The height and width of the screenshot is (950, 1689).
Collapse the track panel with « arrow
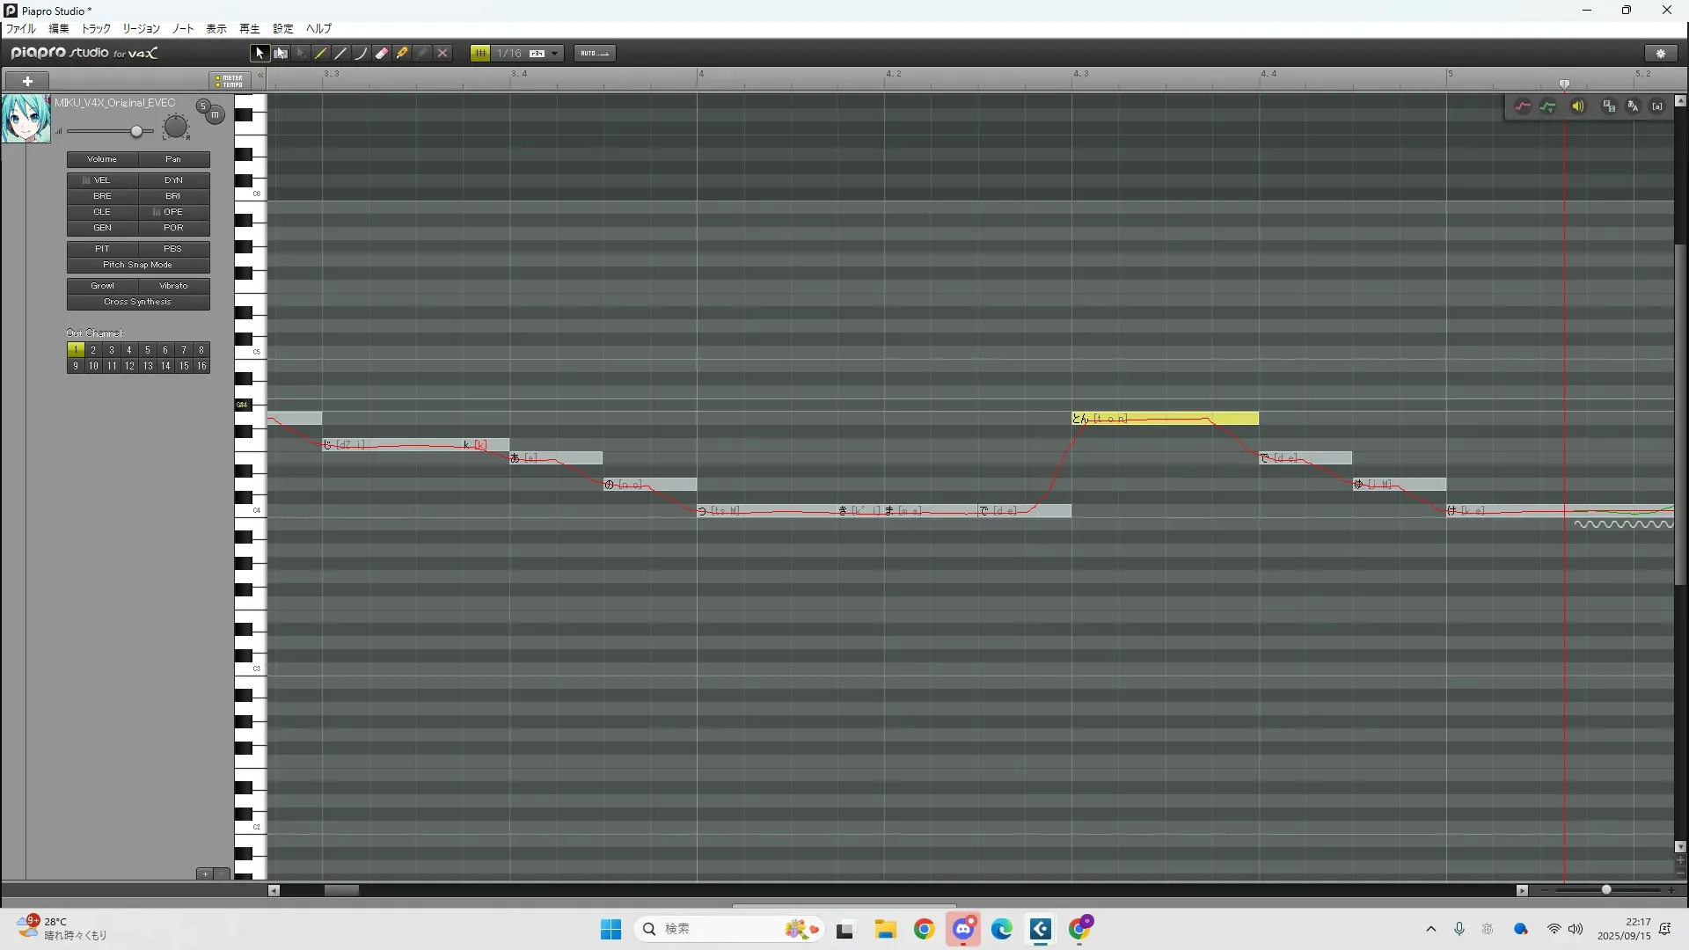click(x=260, y=77)
